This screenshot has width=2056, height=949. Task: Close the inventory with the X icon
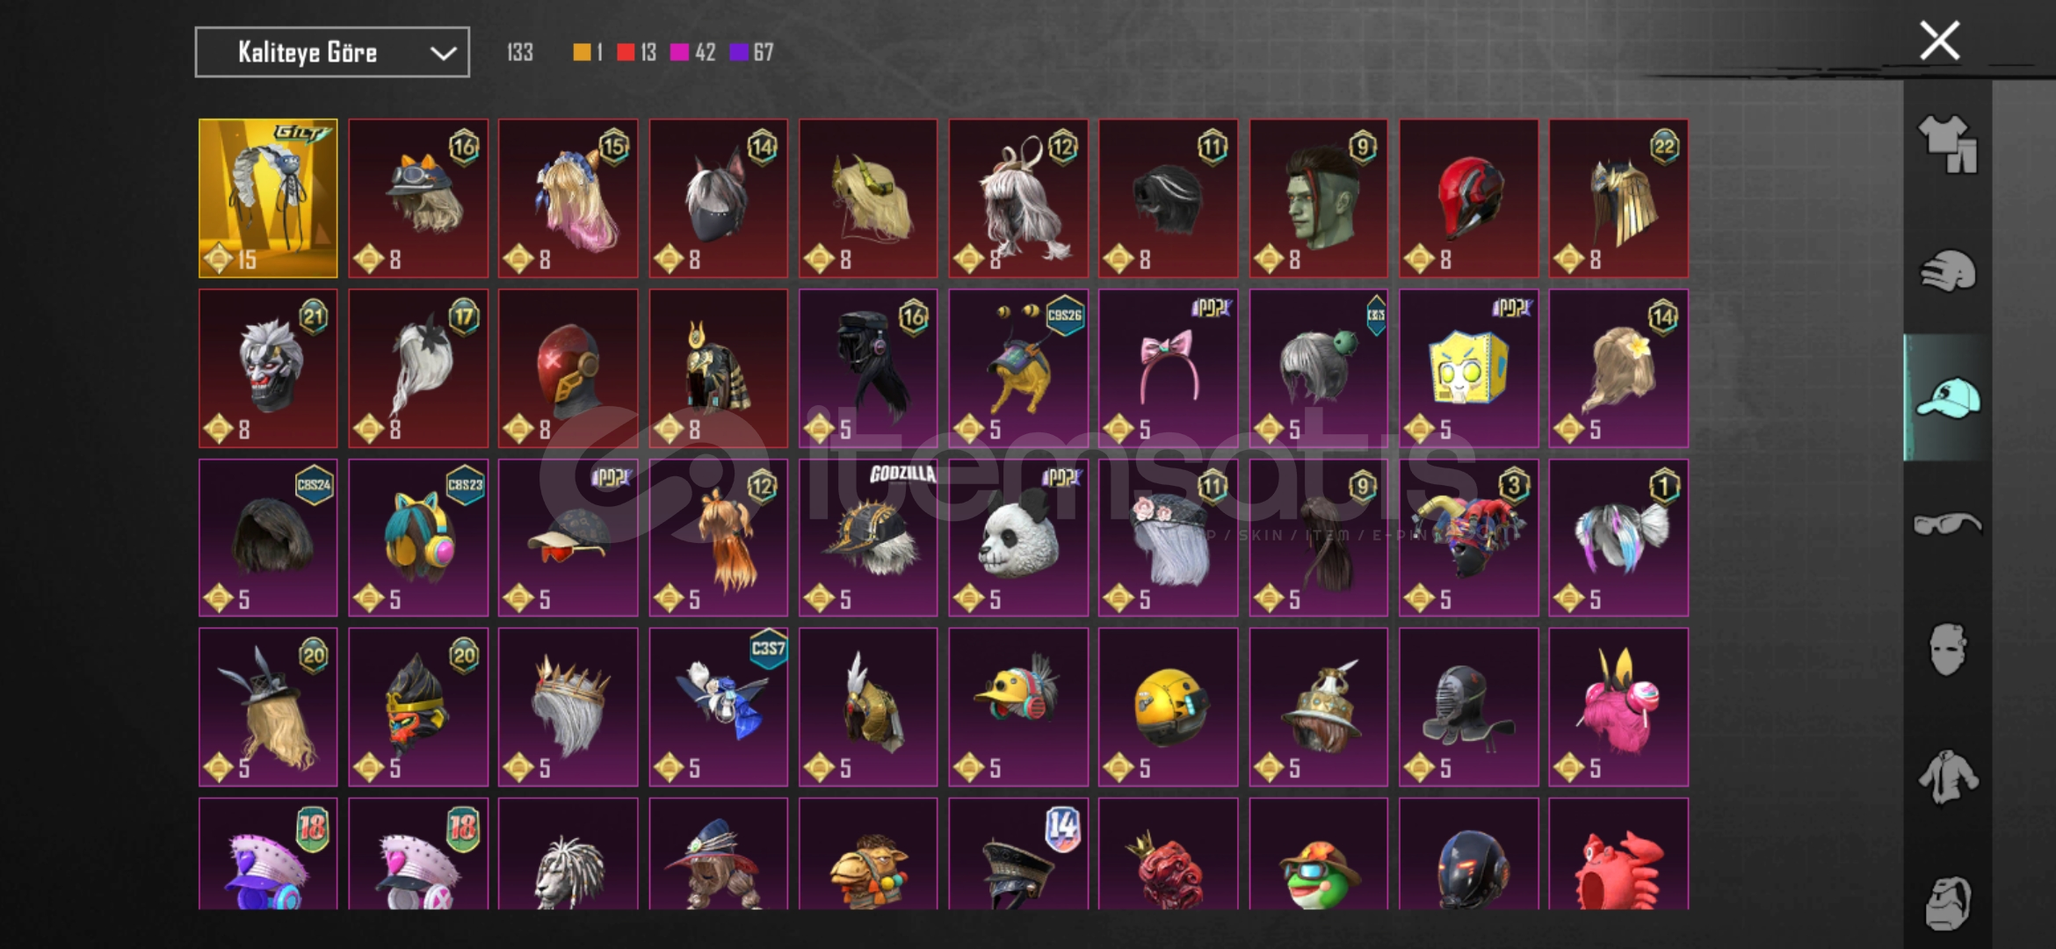(x=1939, y=40)
